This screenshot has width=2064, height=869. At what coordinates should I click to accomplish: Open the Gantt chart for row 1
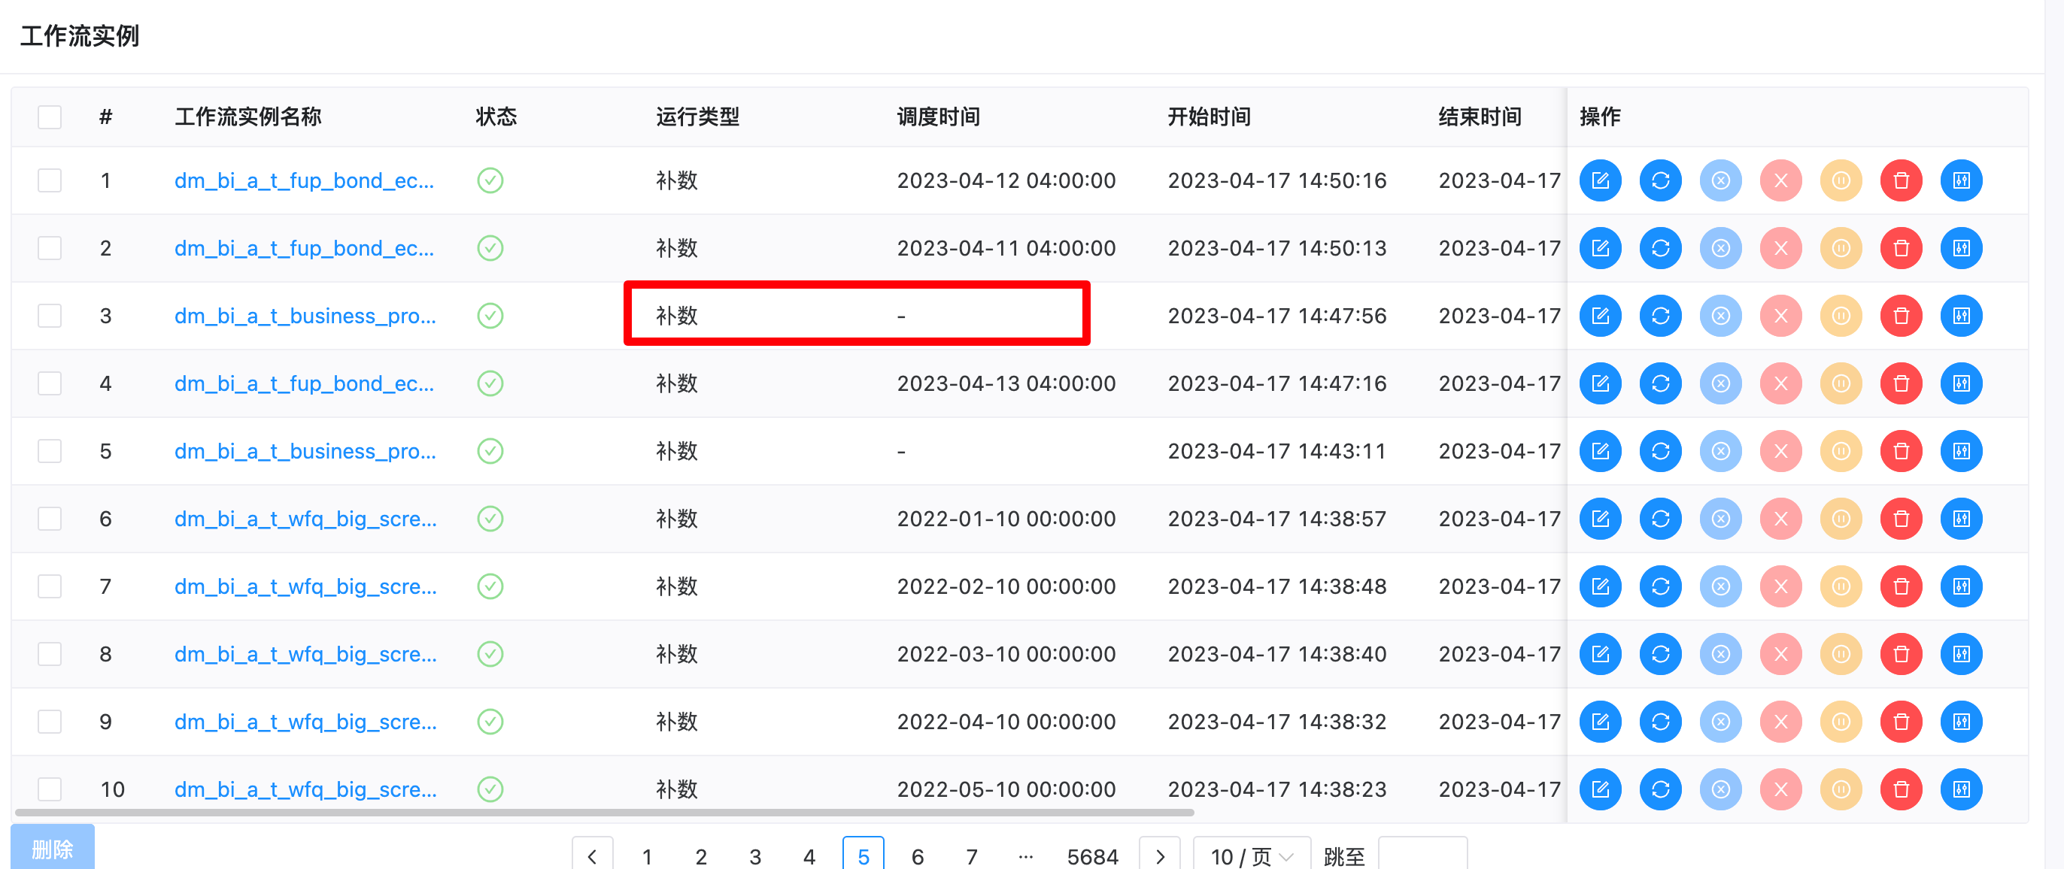click(1962, 180)
